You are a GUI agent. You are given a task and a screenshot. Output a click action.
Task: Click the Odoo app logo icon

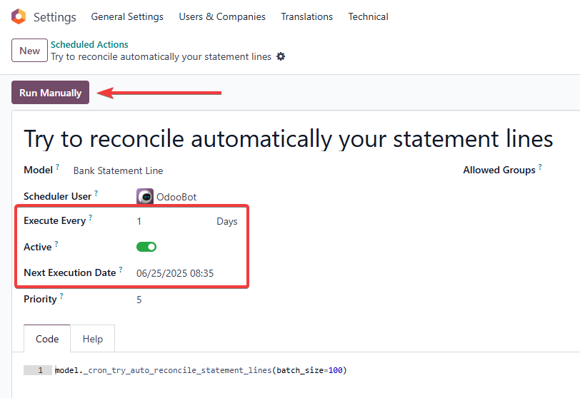19,16
